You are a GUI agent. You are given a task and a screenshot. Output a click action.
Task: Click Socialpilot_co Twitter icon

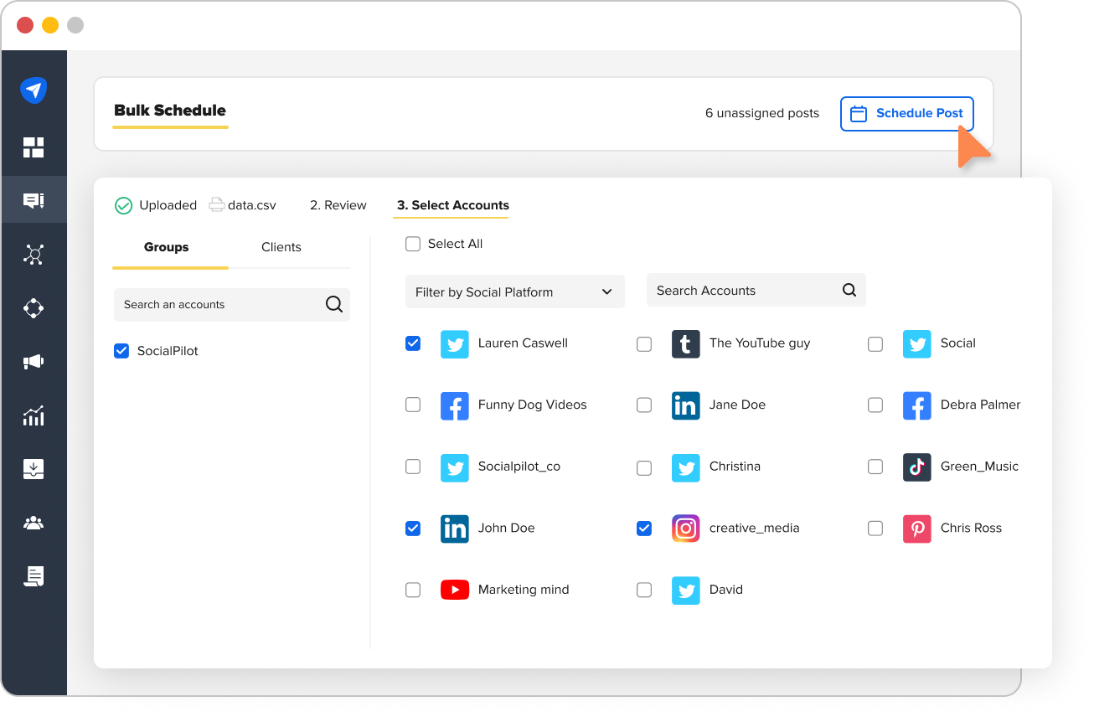point(455,467)
